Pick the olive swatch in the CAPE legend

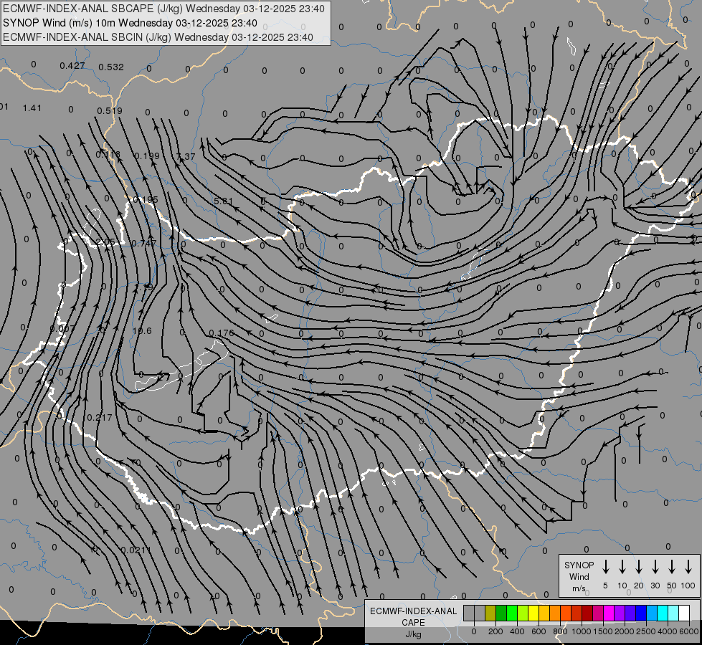pos(490,613)
